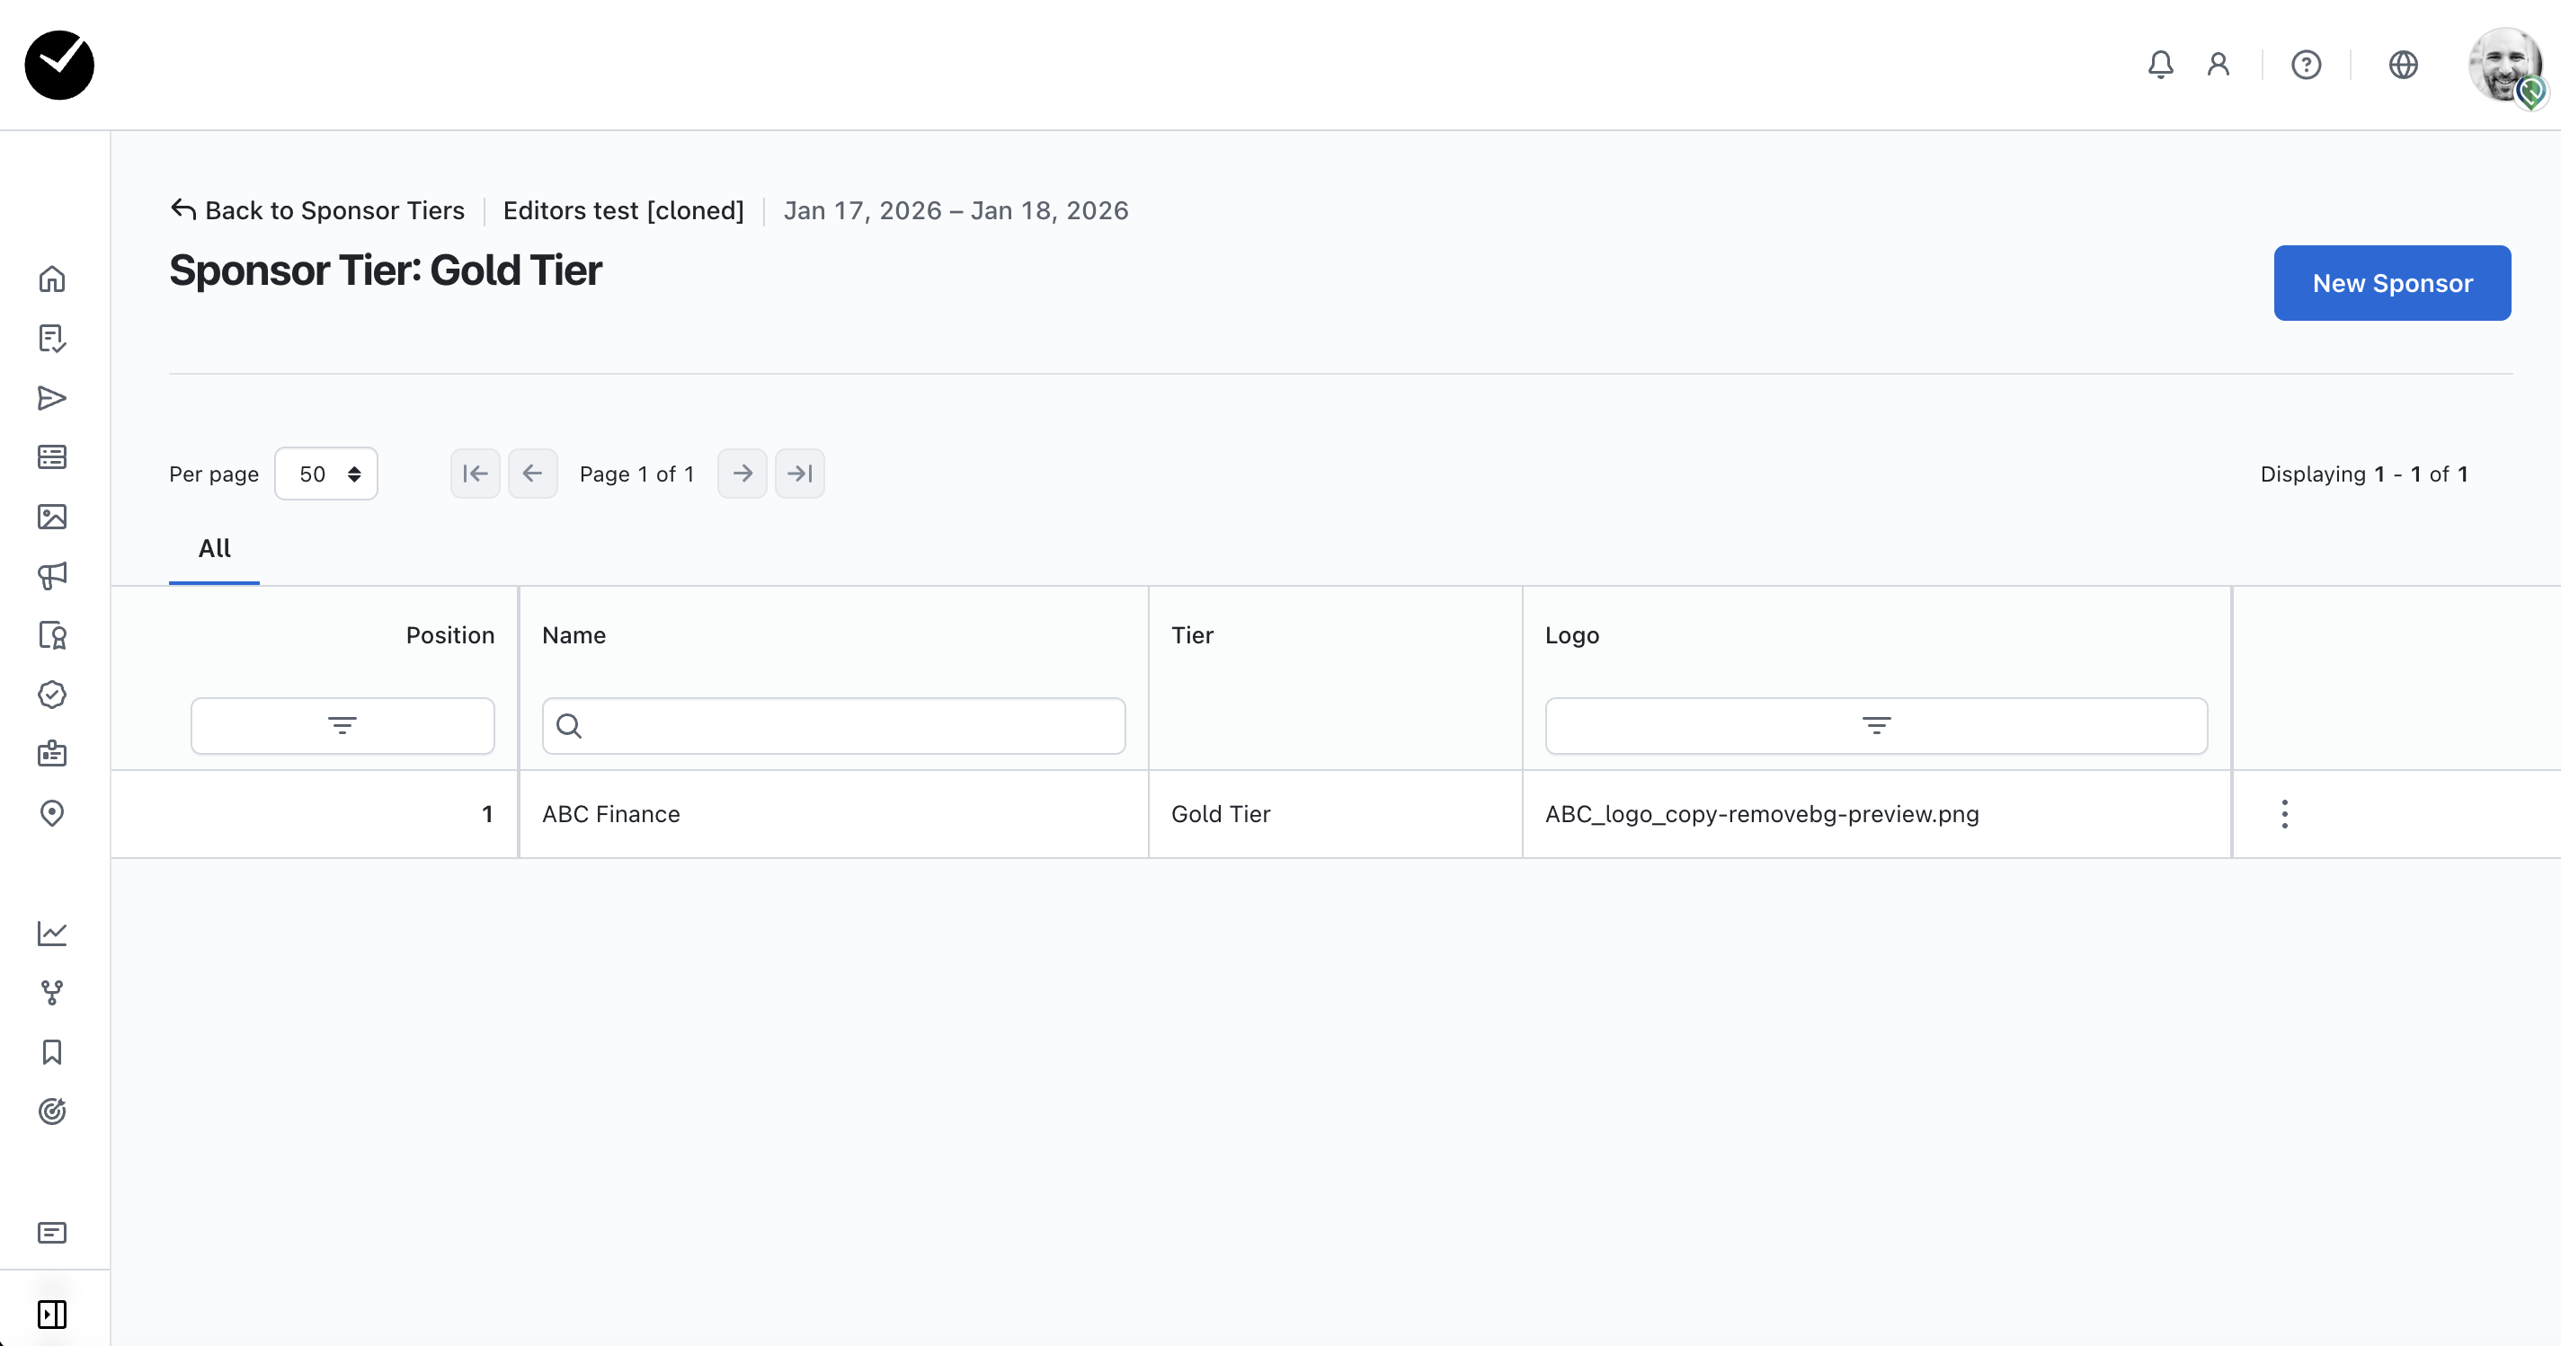
Task: Go Back to Sponsor Tiers
Action: click(317, 211)
